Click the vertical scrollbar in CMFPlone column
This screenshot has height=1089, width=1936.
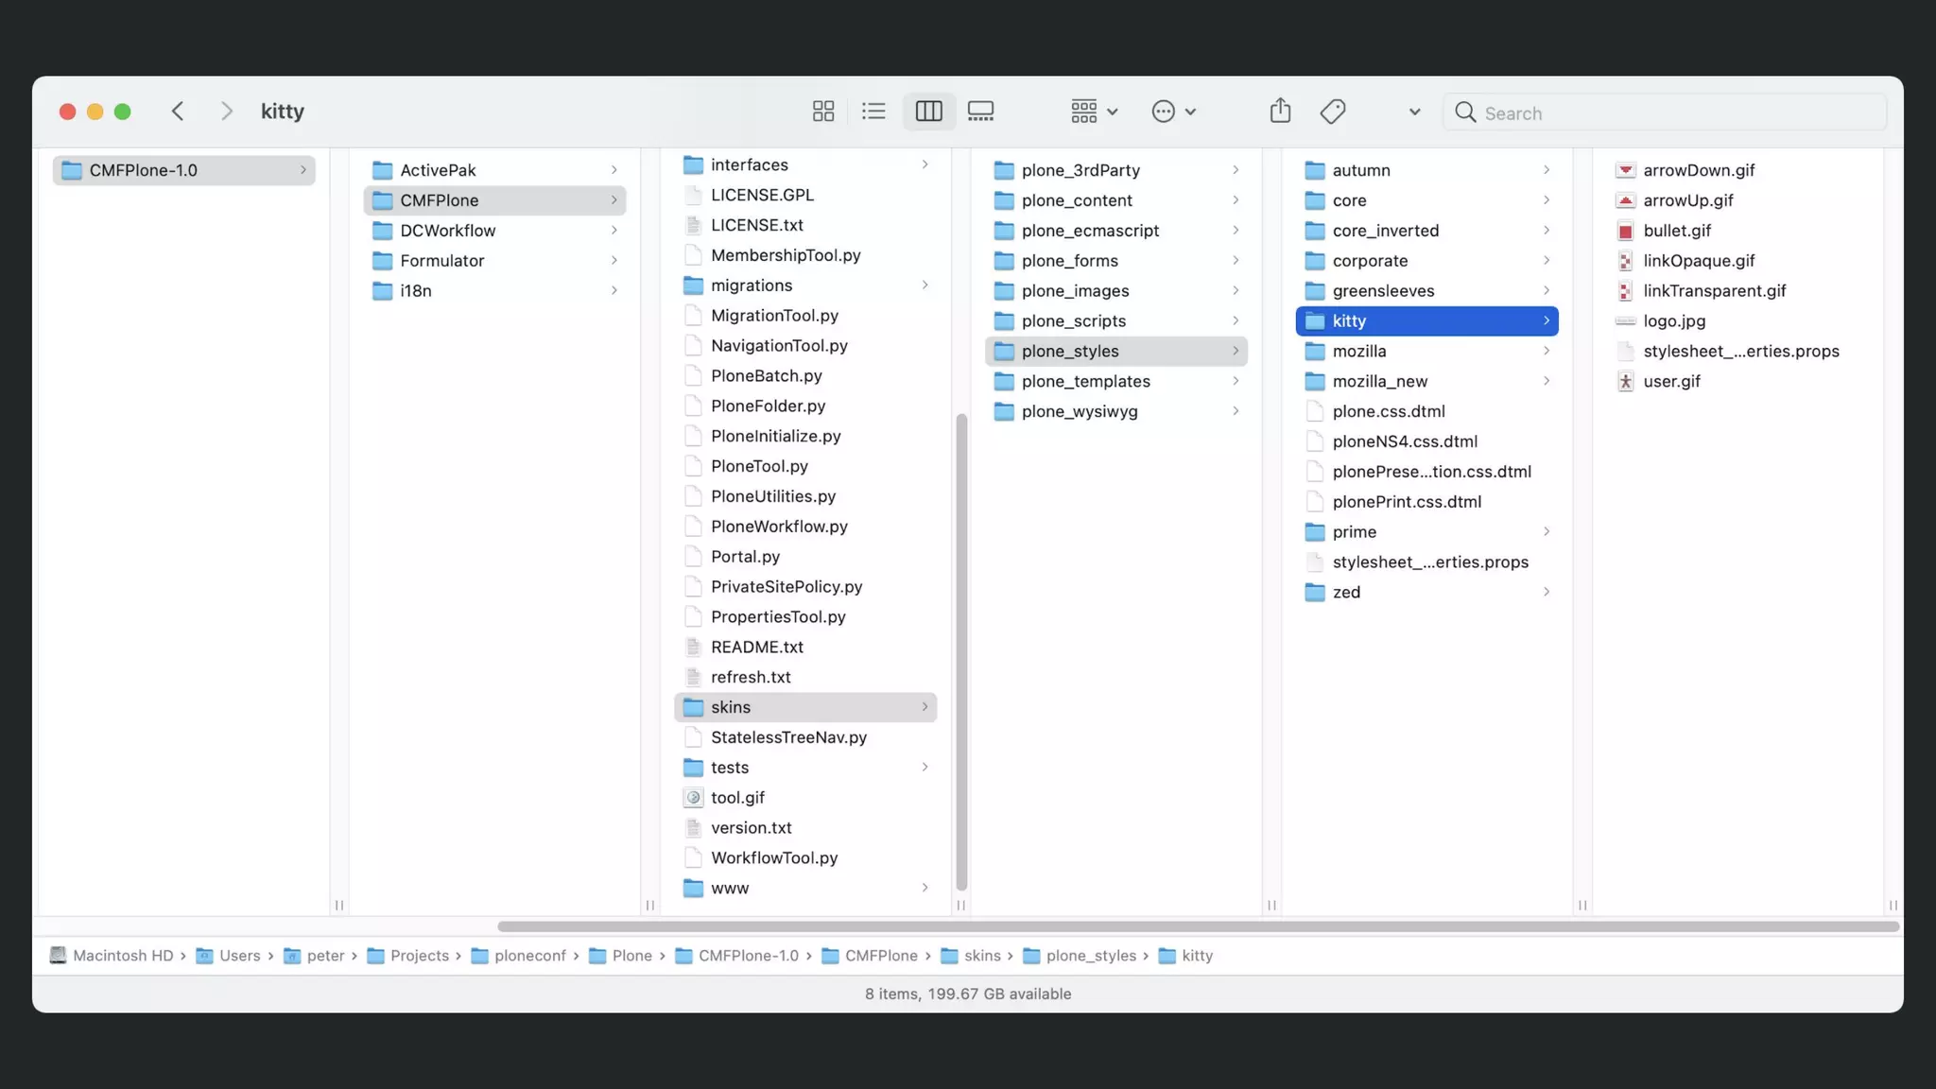click(x=961, y=652)
